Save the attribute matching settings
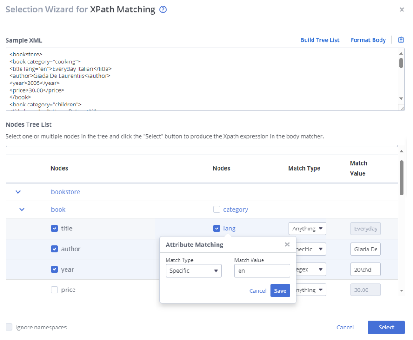The height and width of the screenshot is (340, 413). (x=280, y=290)
